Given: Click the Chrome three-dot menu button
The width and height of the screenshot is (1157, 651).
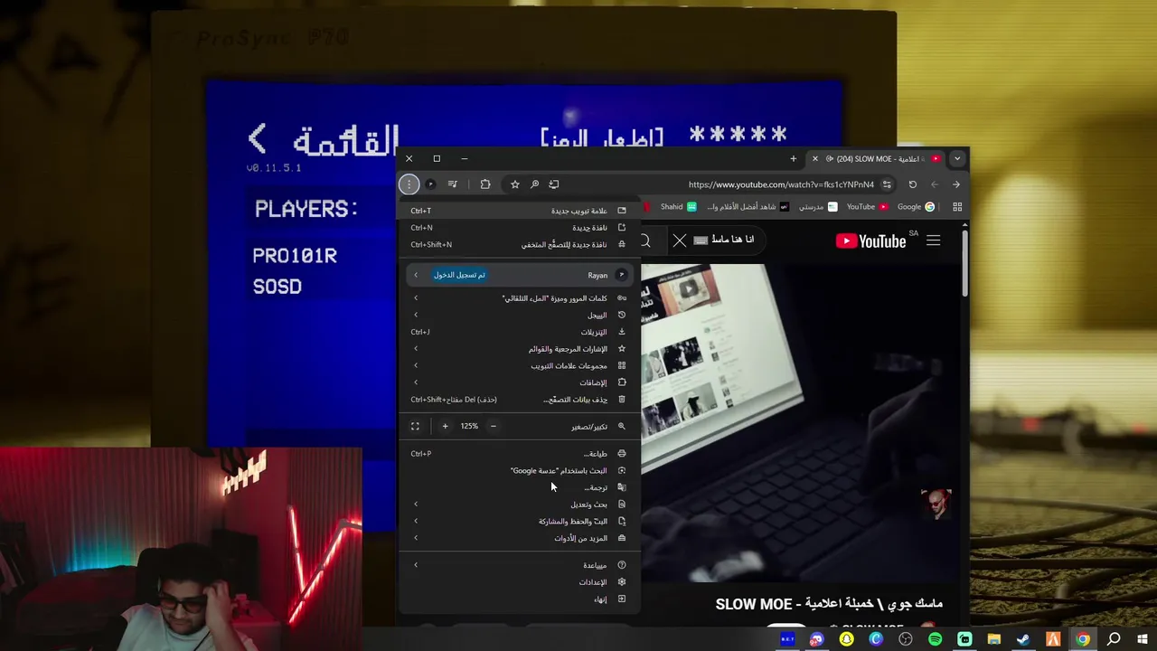Looking at the screenshot, I should [x=409, y=184].
